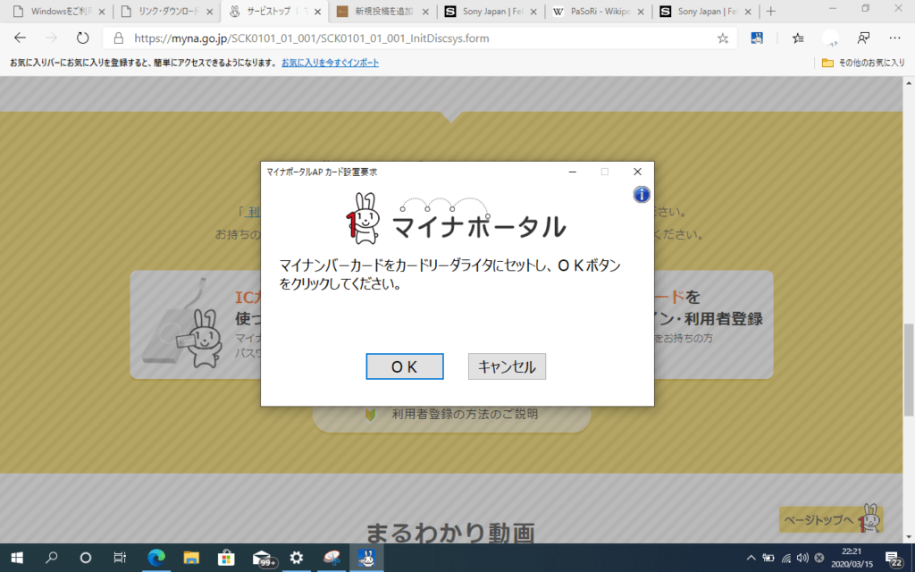Go back in the browser
Screen dimensions: 915x572
(20, 38)
